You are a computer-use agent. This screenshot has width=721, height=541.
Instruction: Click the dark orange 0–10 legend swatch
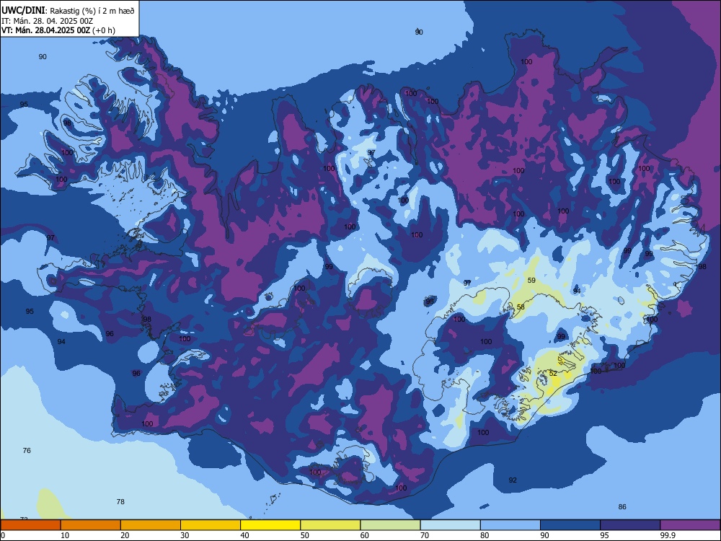tap(30, 525)
